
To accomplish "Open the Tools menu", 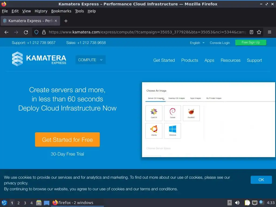I will 80,11.
